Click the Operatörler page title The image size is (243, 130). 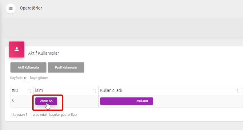point(31,8)
